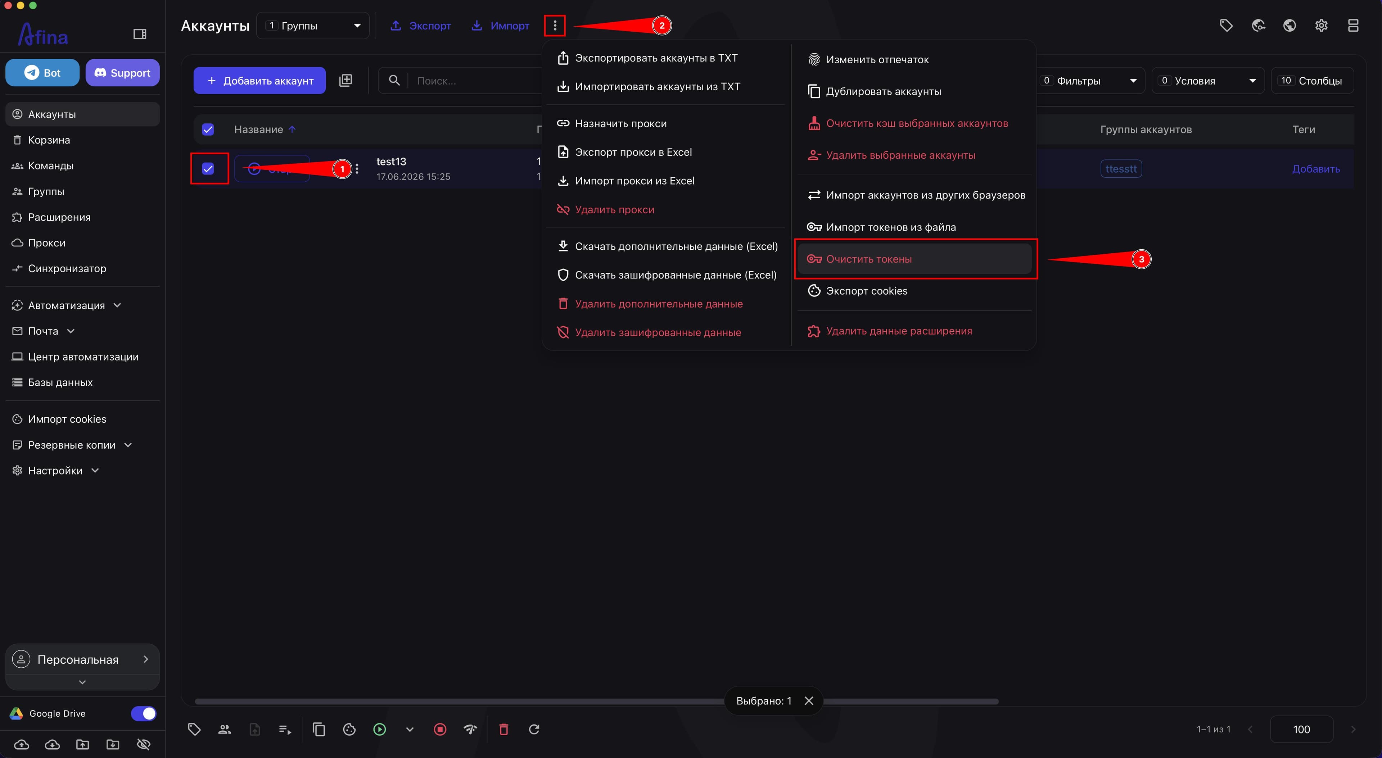Open test13 row three-dot menu

[x=357, y=169]
